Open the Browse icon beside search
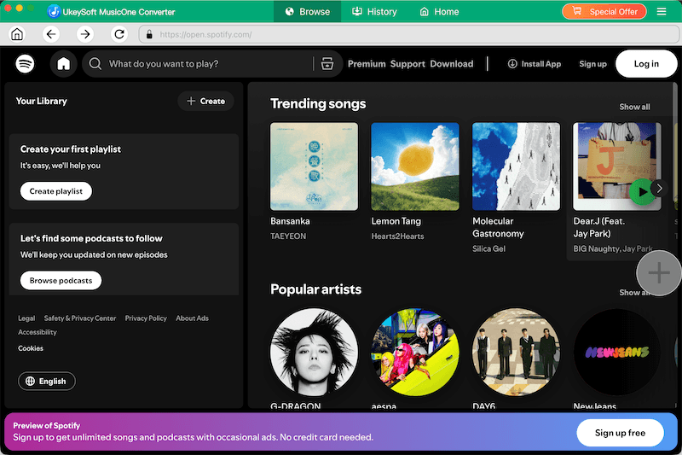 click(x=327, y=63)
